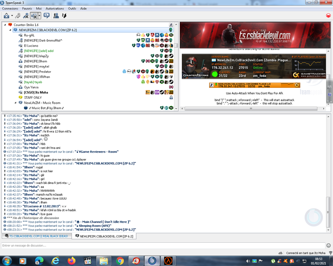Click the Main Channel [Don't Idle Here] link
The image size is (333, 266).
pyautogui.click(x=103, y=222)
